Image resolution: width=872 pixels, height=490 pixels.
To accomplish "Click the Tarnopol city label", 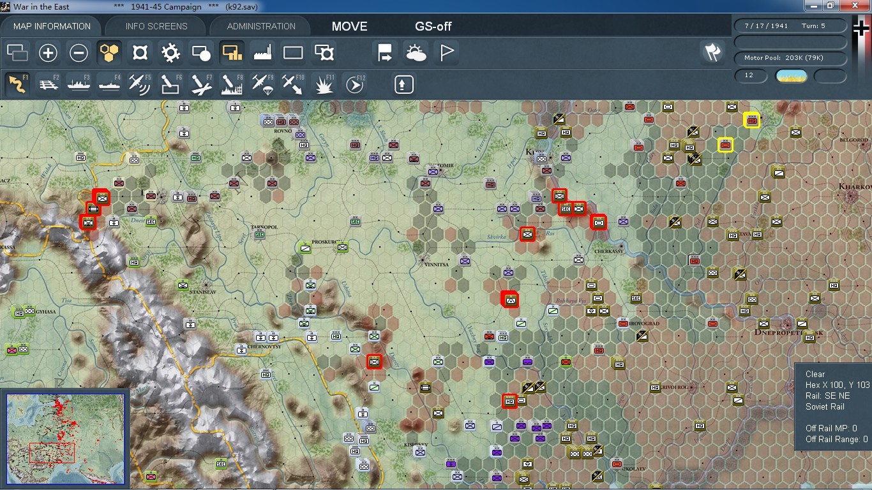I will (264, 226).
